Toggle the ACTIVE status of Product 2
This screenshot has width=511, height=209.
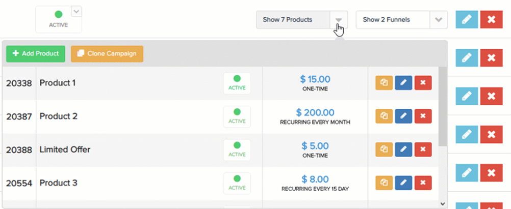coord(237,116)
